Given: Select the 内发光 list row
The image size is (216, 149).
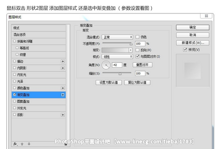Looking at the screenshot, I should coord(39,75).
